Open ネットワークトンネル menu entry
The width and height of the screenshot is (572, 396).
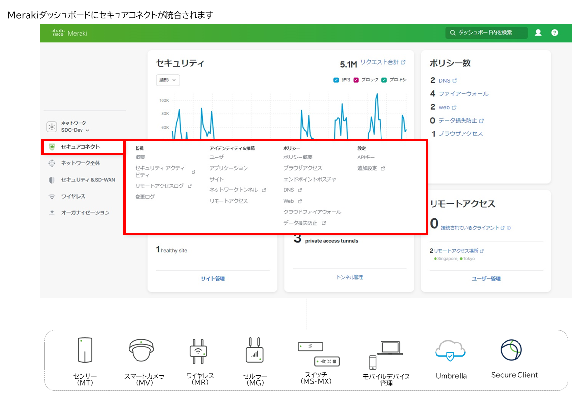(234, 190)
